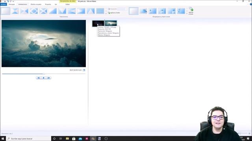Viewport: 252px width, 141px height.
Task: Click Aplicar a todo for pan and zoom
Action: click(x=191, y=11)
